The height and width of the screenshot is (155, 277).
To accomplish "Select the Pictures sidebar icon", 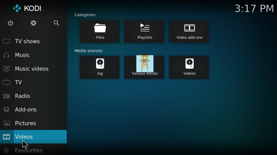I will click(6, 123).
